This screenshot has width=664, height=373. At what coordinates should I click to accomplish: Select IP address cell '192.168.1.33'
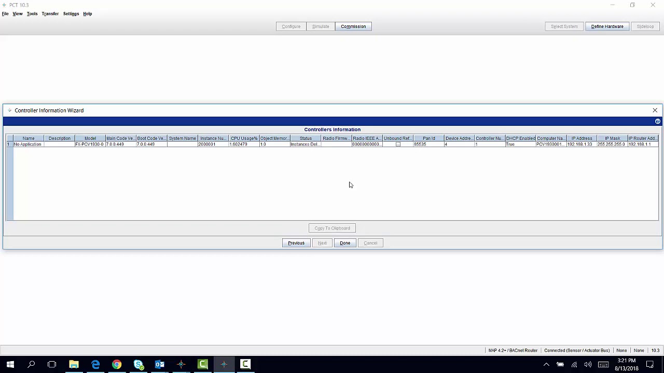[582, 145]
